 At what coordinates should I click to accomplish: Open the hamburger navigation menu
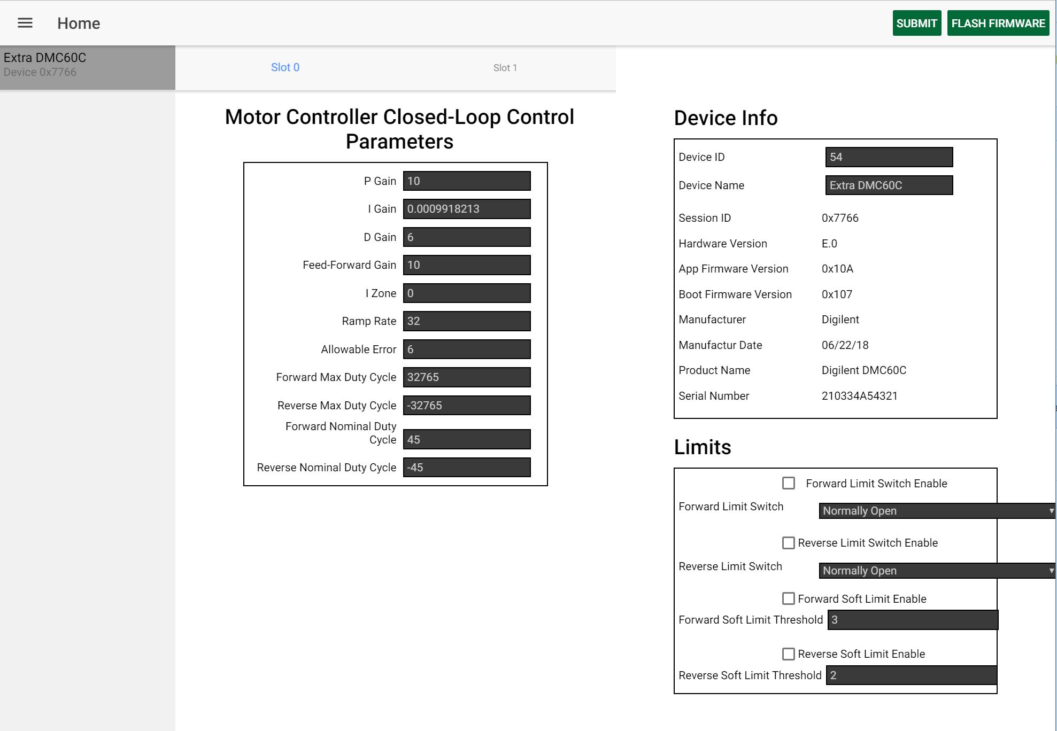[x=25, y=23]
